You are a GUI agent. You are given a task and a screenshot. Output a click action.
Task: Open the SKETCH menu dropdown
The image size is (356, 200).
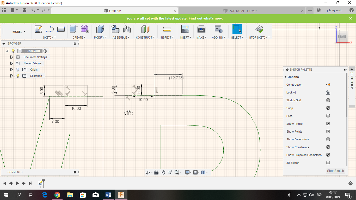click(50, 37)
